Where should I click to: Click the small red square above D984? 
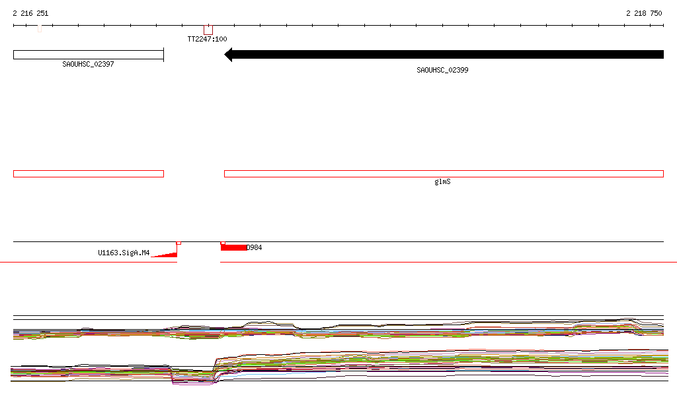click(223, 243)
